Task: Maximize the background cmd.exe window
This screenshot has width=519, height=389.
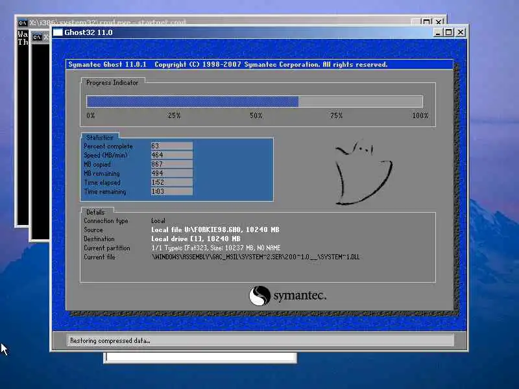Action: coord(427,22)
